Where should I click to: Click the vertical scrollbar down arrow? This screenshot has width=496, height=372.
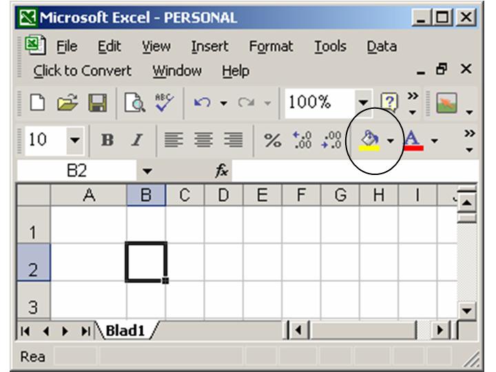point(467,310)
